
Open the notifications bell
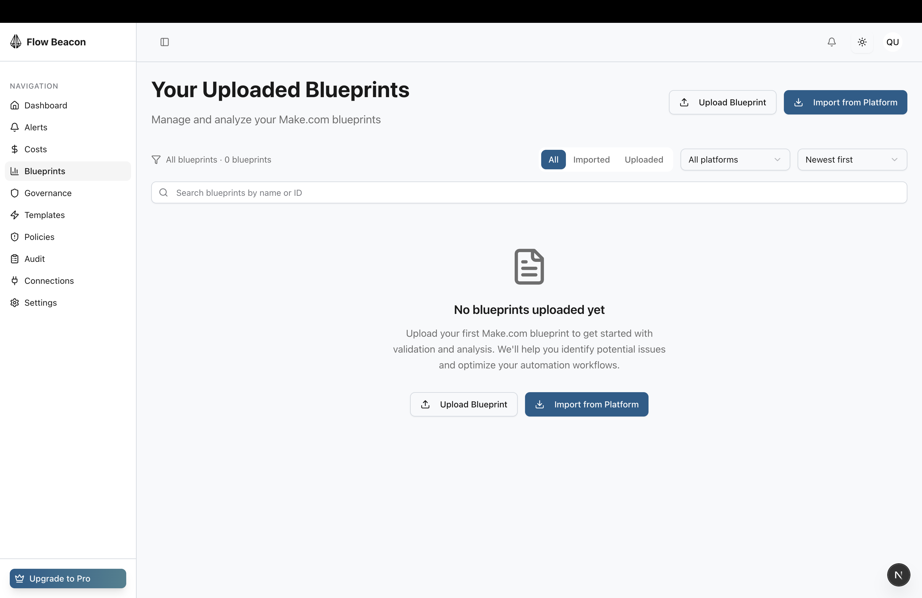coord(831,42)
